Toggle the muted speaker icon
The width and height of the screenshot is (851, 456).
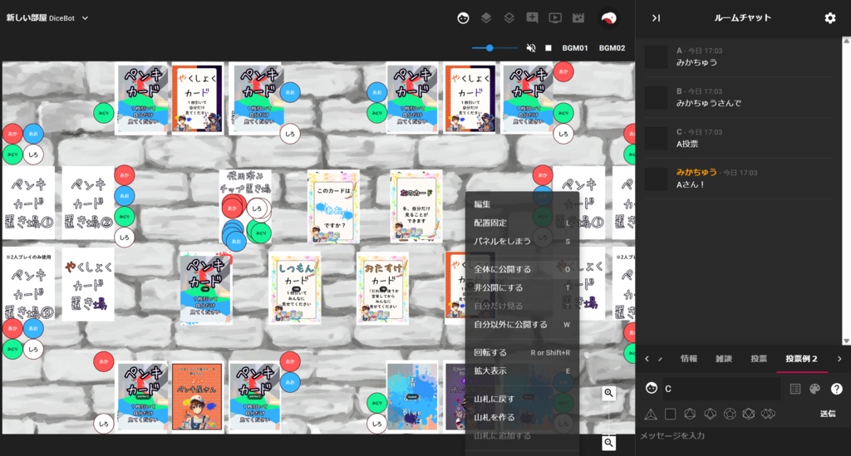pos(531,48)
